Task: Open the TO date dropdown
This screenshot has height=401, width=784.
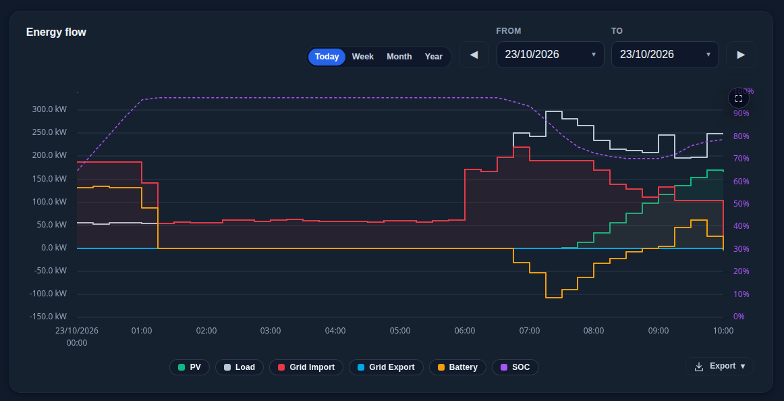Action: pyautogui.click(x=665, y=55)
